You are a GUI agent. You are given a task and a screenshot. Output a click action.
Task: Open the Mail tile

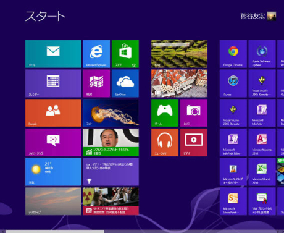coord(53,54)
